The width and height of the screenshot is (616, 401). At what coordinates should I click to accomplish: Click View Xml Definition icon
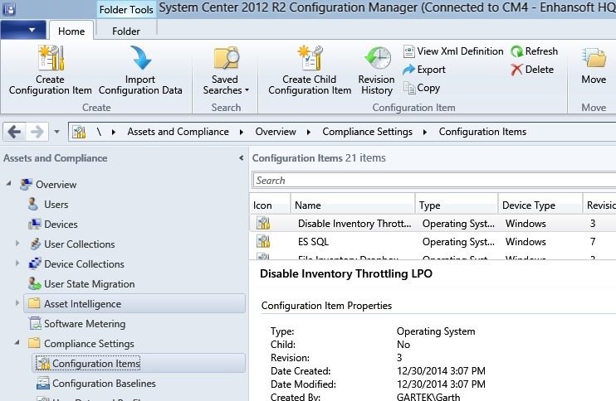[409, 51]
